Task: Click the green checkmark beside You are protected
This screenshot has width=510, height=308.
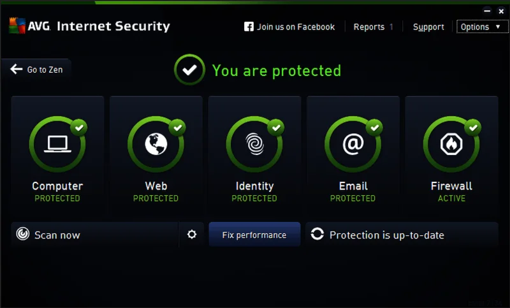Action: point(189,70)
